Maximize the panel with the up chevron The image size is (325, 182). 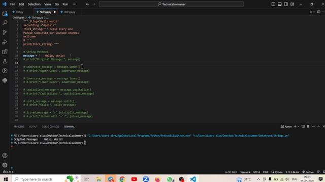(318, 126)
